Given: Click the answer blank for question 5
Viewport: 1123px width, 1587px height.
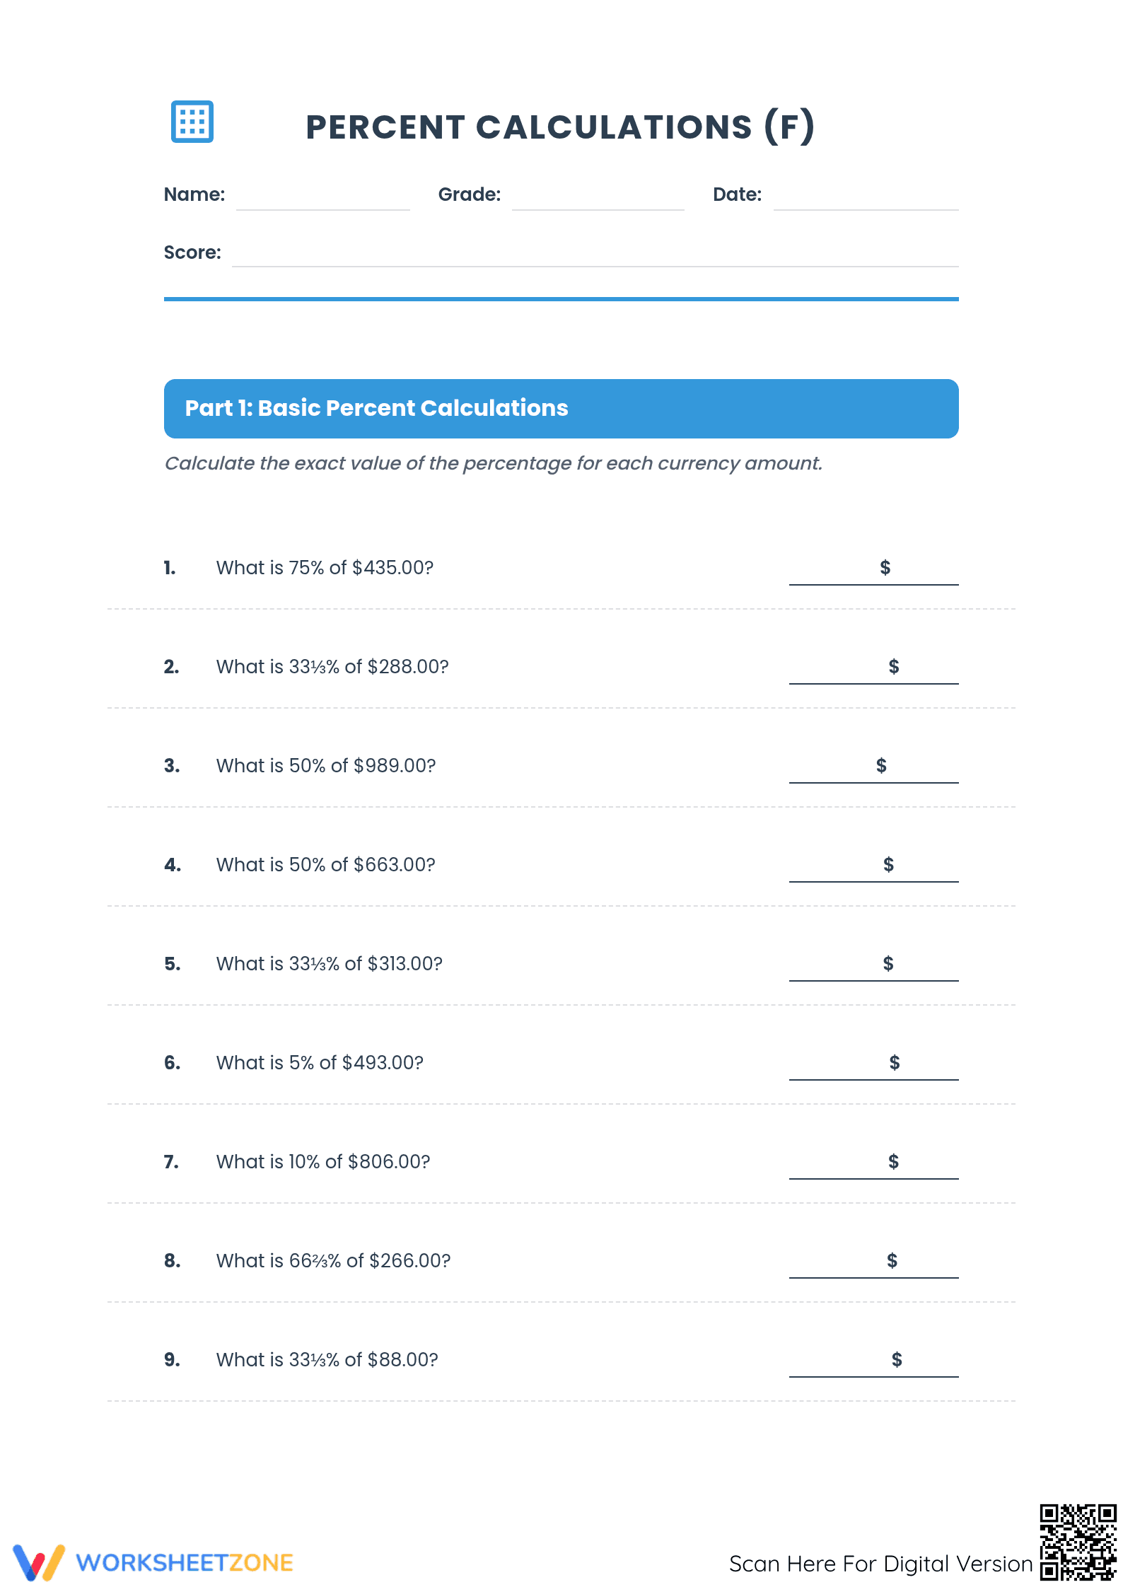Looking at the screenshot, I should (x=874, y=965).
